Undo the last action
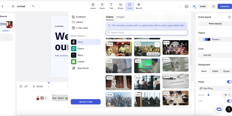The width and height of the screenshot is (232, 116). pyautogui.click(x=33, y=6)
